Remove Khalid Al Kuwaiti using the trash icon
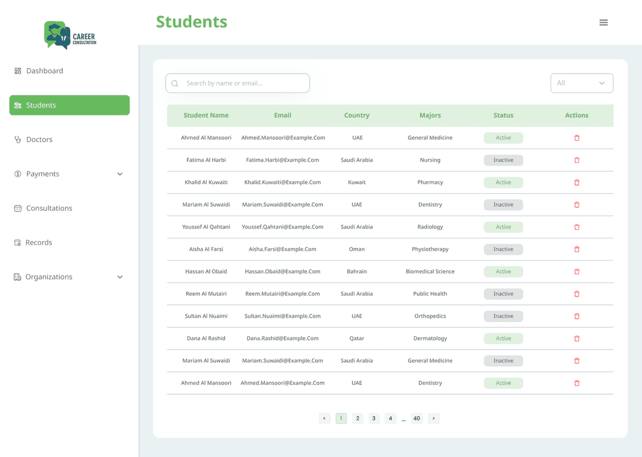 coord(576,182)
